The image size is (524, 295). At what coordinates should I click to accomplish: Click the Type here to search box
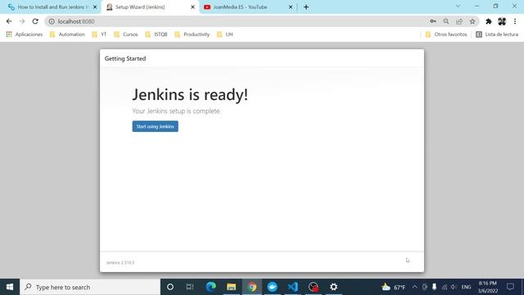coord(90,287)
